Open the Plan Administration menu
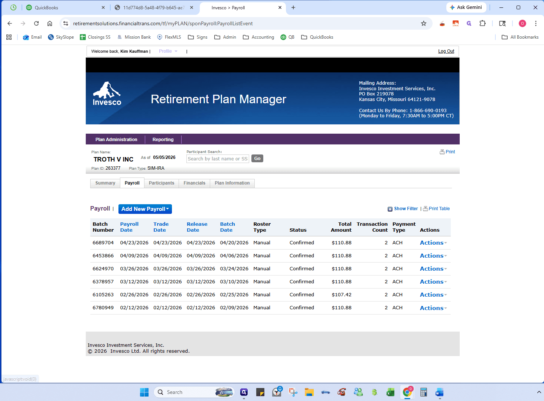The image size is (544, 401). click(116, 140)
